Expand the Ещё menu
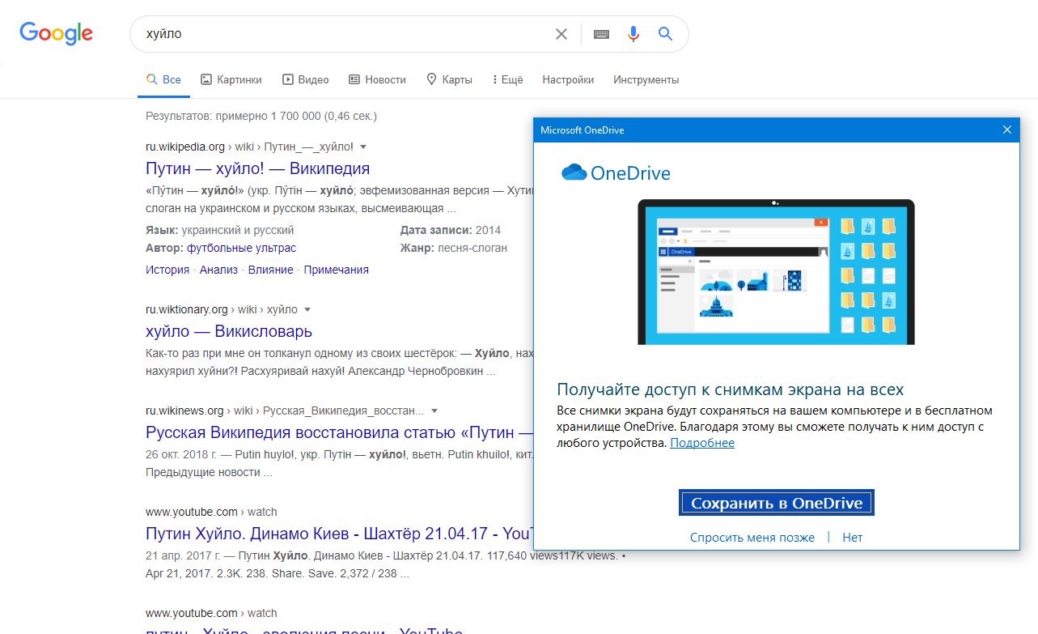The height and width of the screenshot is (634, 1038). click(507, 80)
